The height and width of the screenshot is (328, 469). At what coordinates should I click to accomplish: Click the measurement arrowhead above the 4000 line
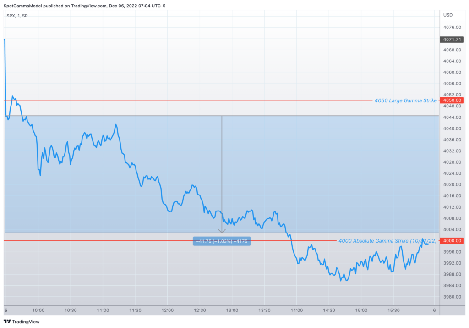point(222,231)
